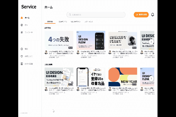Image resolution: width=176 pixels, height=117 pixels.
Task: Switch to the フリーランス tab
Action: click(x=89, y=21)
